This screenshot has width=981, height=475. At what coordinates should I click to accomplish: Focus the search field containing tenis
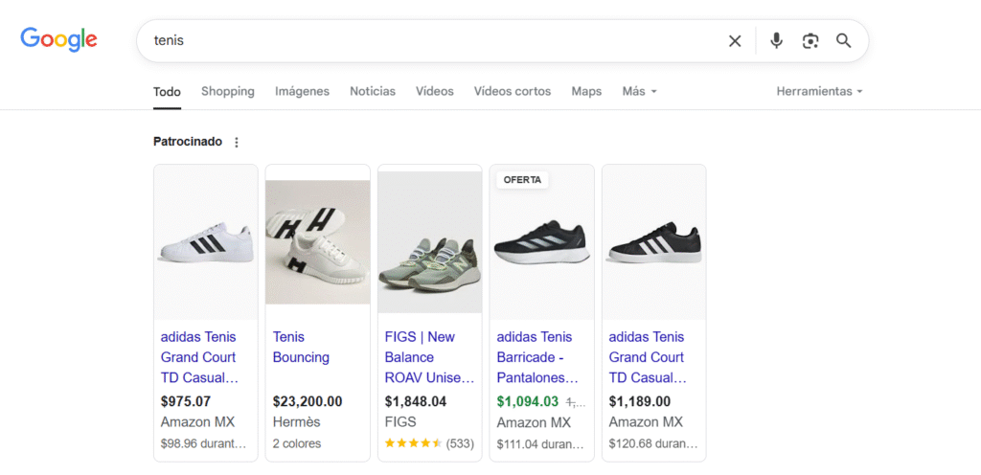[432, 41]
